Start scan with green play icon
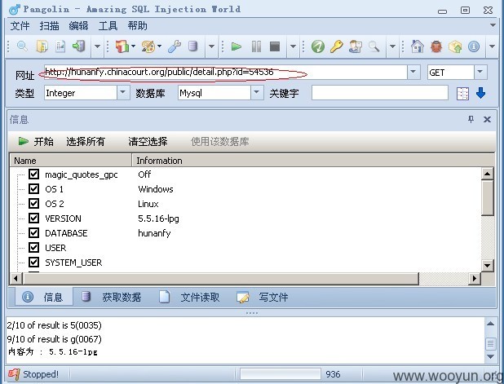Image resolution: width=504 pixels, height=384 pixels. 237,46
